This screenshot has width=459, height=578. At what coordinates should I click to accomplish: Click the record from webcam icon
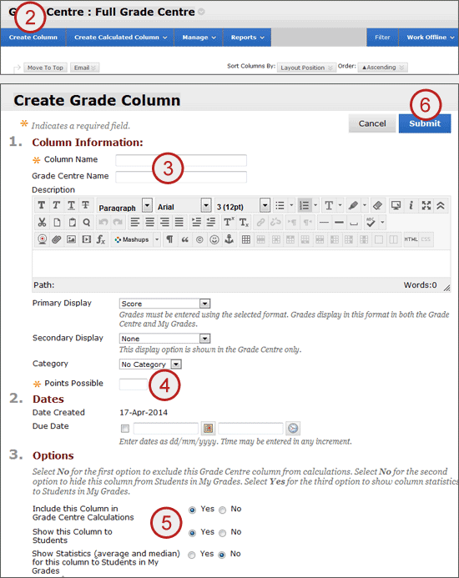click(x=42, y=239)
